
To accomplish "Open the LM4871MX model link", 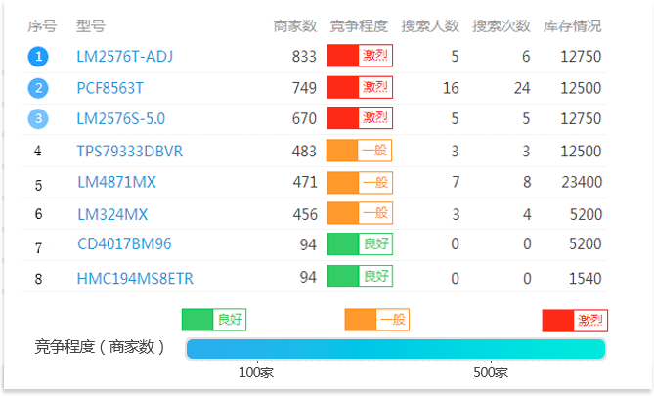I will click(116, 182).
